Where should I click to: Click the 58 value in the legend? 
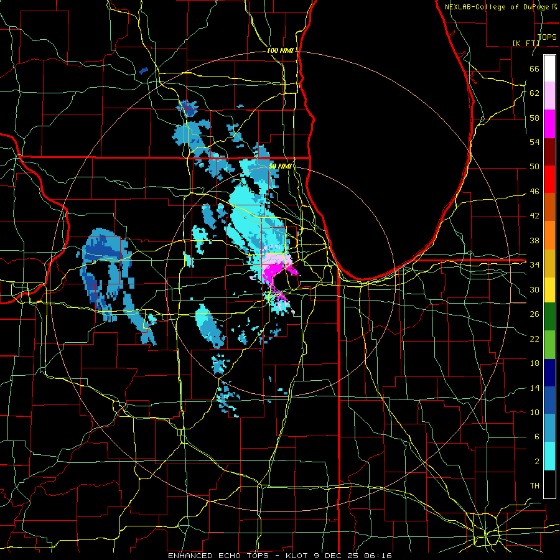point(534,118)
